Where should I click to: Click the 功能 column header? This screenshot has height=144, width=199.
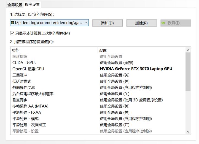16,50
